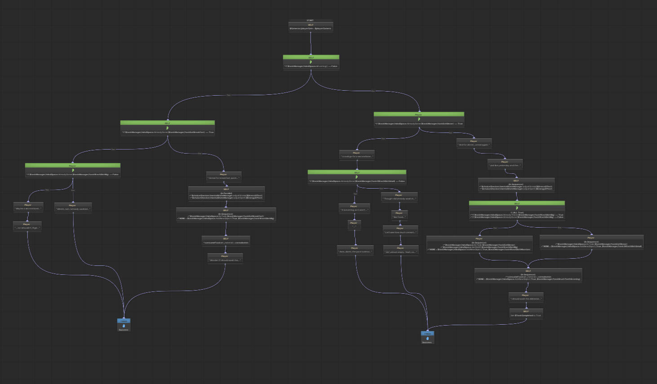Select the 'Aww, damn, the pack's almos...' node

(355, 250)
